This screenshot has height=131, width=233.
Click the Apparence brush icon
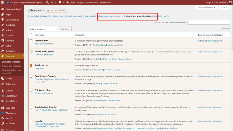coord(3,51)
